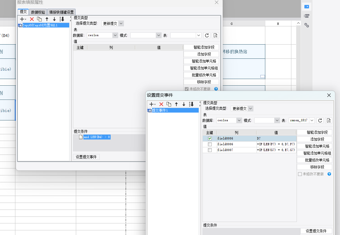Click 批量修改单元格 button in 设置提交事件 dialog
This screenshot has height=235, width=340.
point(315,160)
